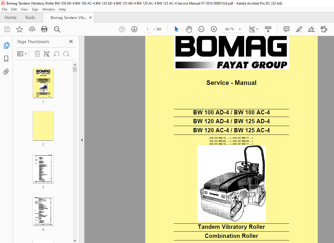Click the BW 120 AC-4 / BW 125 AC-4 line
This screenshot has height=243, width=334.
point(231,130)
